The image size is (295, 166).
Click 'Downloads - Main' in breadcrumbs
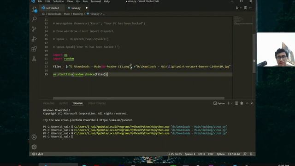[x=59, y=14]
